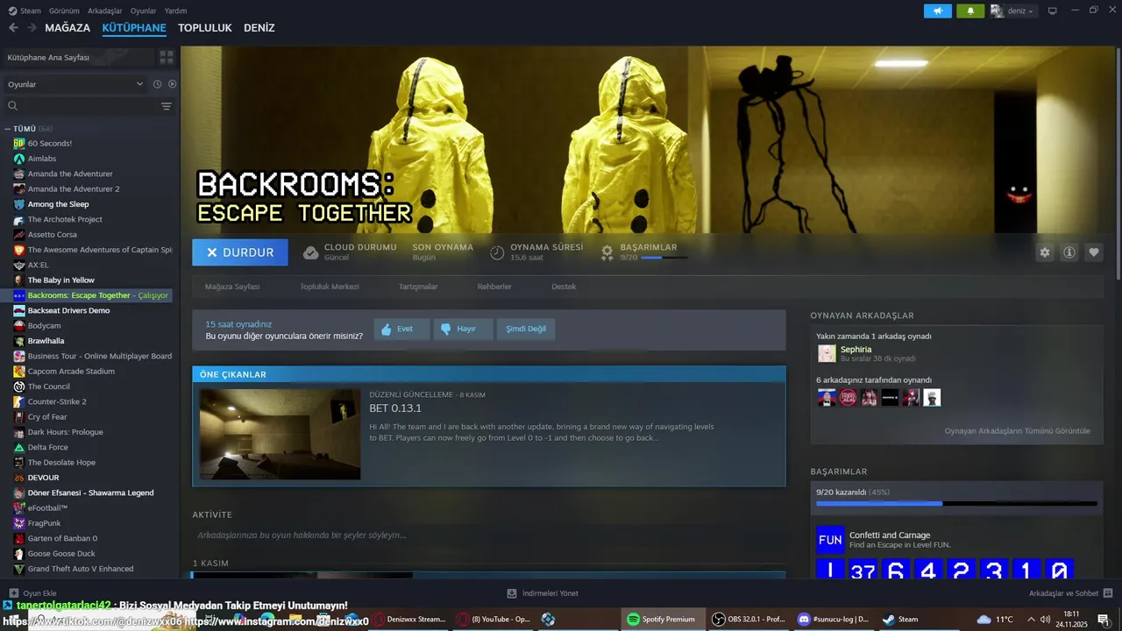
Task: Open Discord #sunucu-log in taskbar
Action: 833,619
